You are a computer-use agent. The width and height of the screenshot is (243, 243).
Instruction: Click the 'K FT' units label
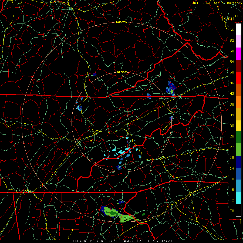tap(228, 19)
